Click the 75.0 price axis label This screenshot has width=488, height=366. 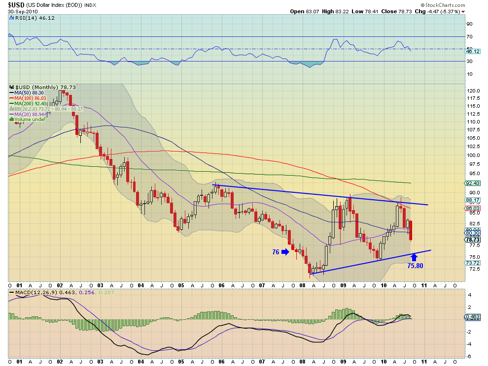(474, 257)
